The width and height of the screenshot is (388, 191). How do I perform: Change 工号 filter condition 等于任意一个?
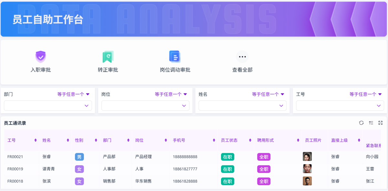click(x=366, y=94)
